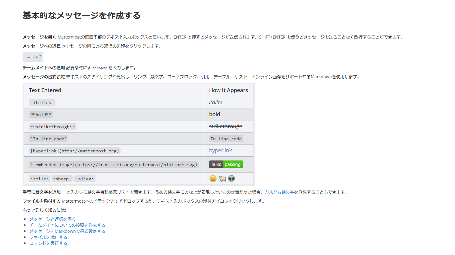
Task: Open the hyperlink example link
Action: 220,150
